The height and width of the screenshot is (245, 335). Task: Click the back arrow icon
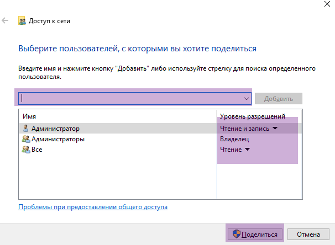point(5,20)
